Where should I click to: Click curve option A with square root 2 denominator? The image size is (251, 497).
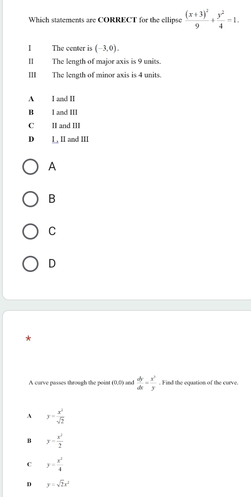(56, 415)
